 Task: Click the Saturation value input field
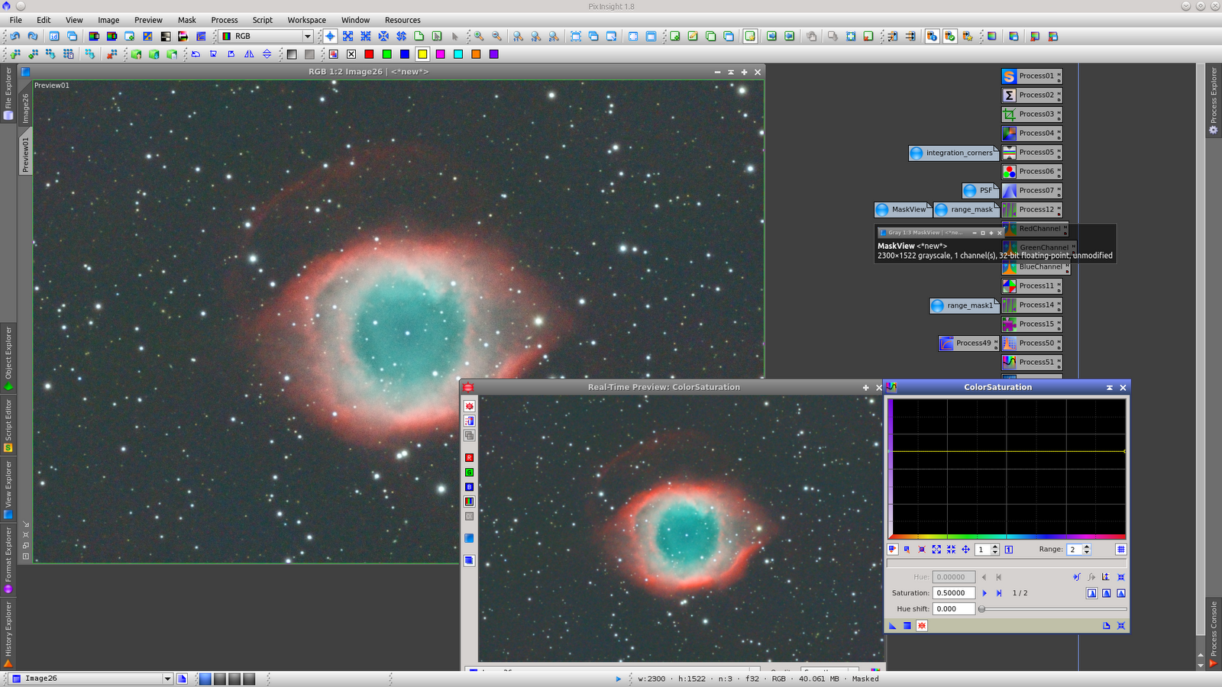(954, 593)
